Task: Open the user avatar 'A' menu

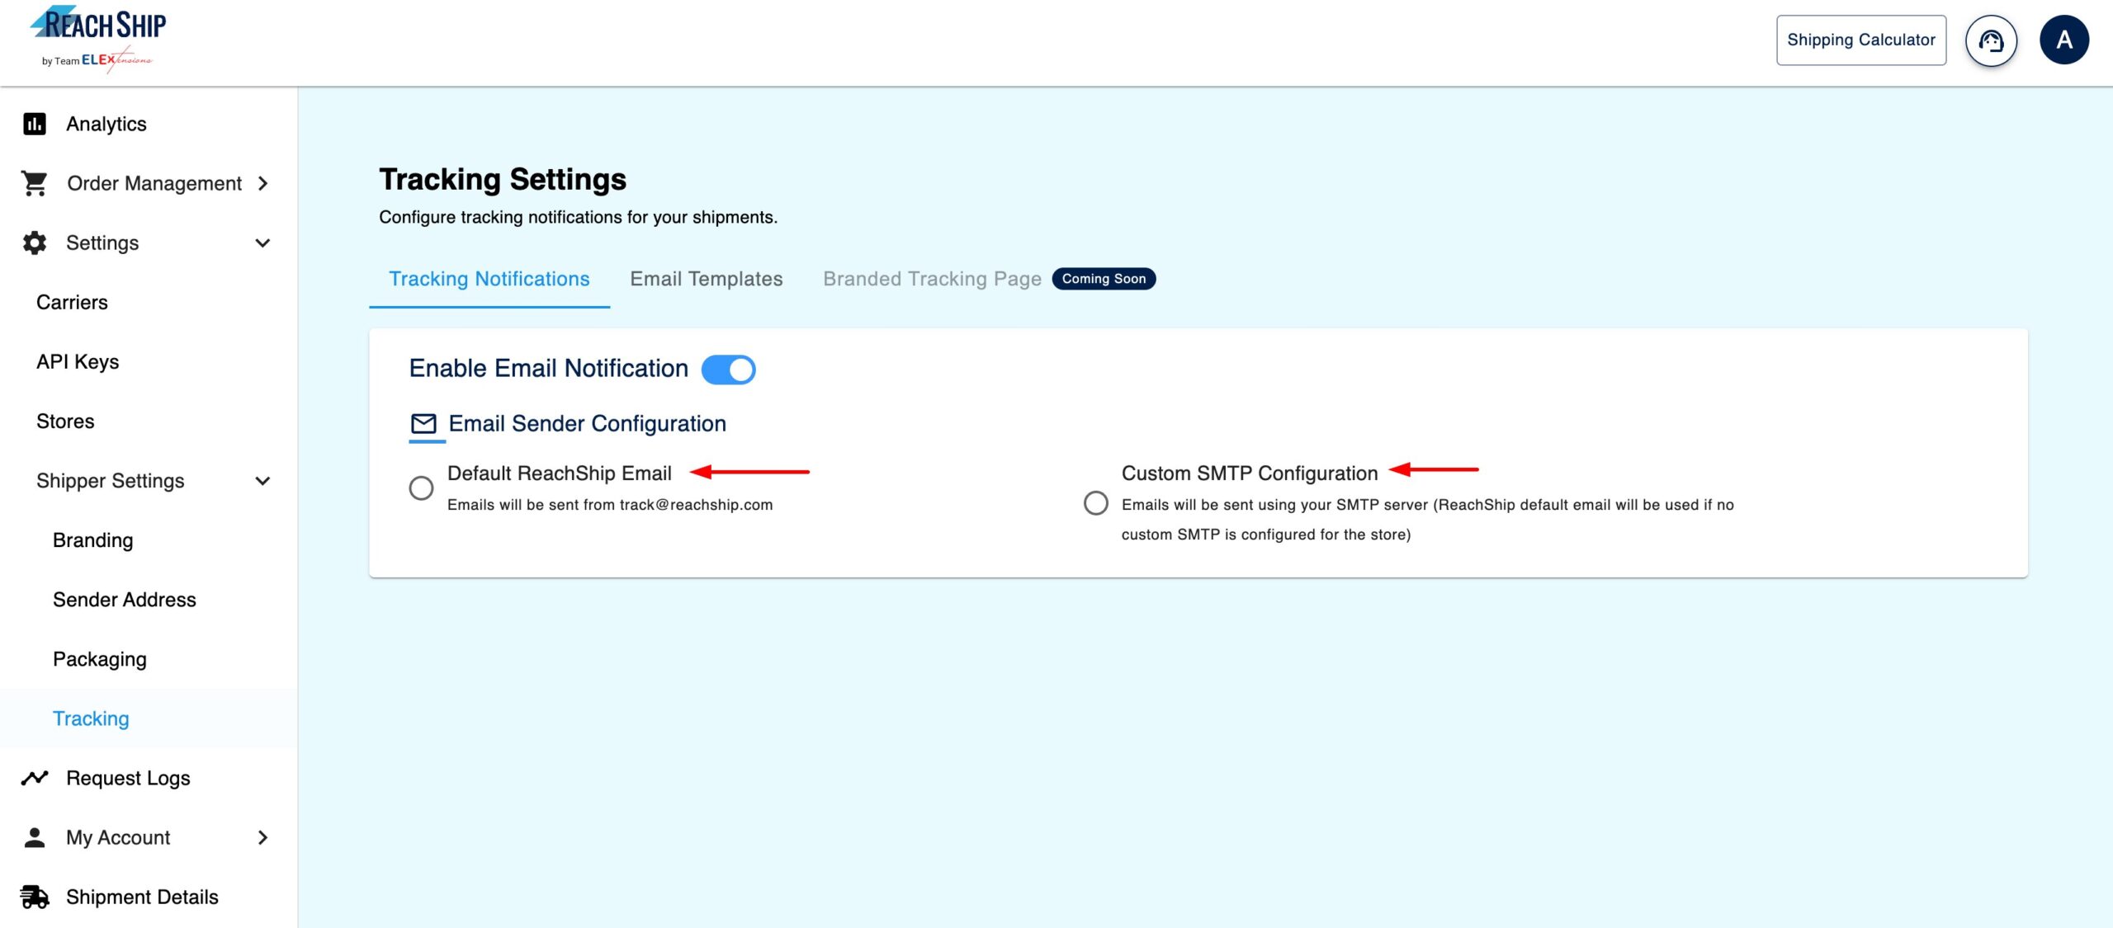Action: 2063,40
